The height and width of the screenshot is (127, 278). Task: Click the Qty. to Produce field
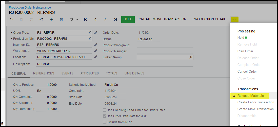[47, 85]
